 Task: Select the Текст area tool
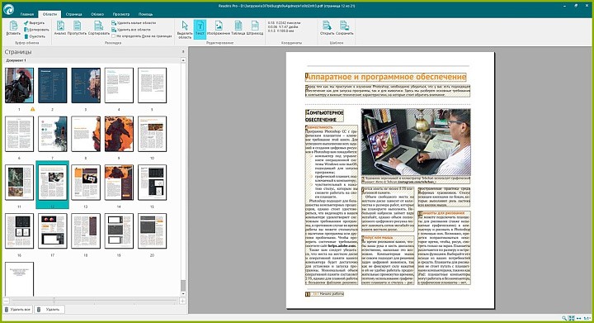tap(200, 29)
